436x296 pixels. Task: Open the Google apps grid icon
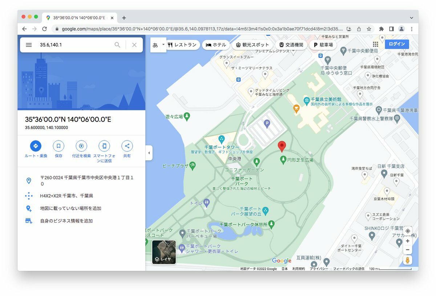click(375, 44)
